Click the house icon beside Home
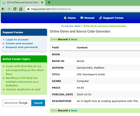The image size is (140, 116). coord(65,18)
